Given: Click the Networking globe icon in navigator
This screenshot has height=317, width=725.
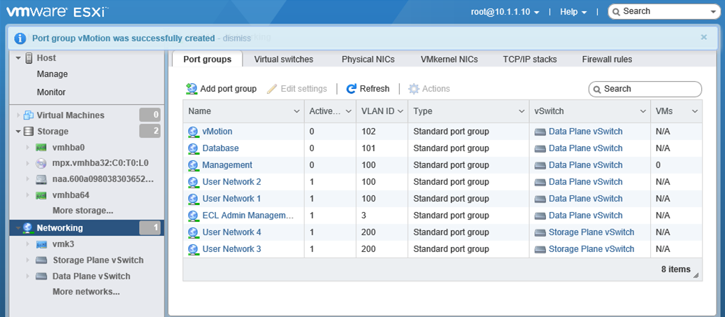Looking at the screenshot, I should pos(28,228).
